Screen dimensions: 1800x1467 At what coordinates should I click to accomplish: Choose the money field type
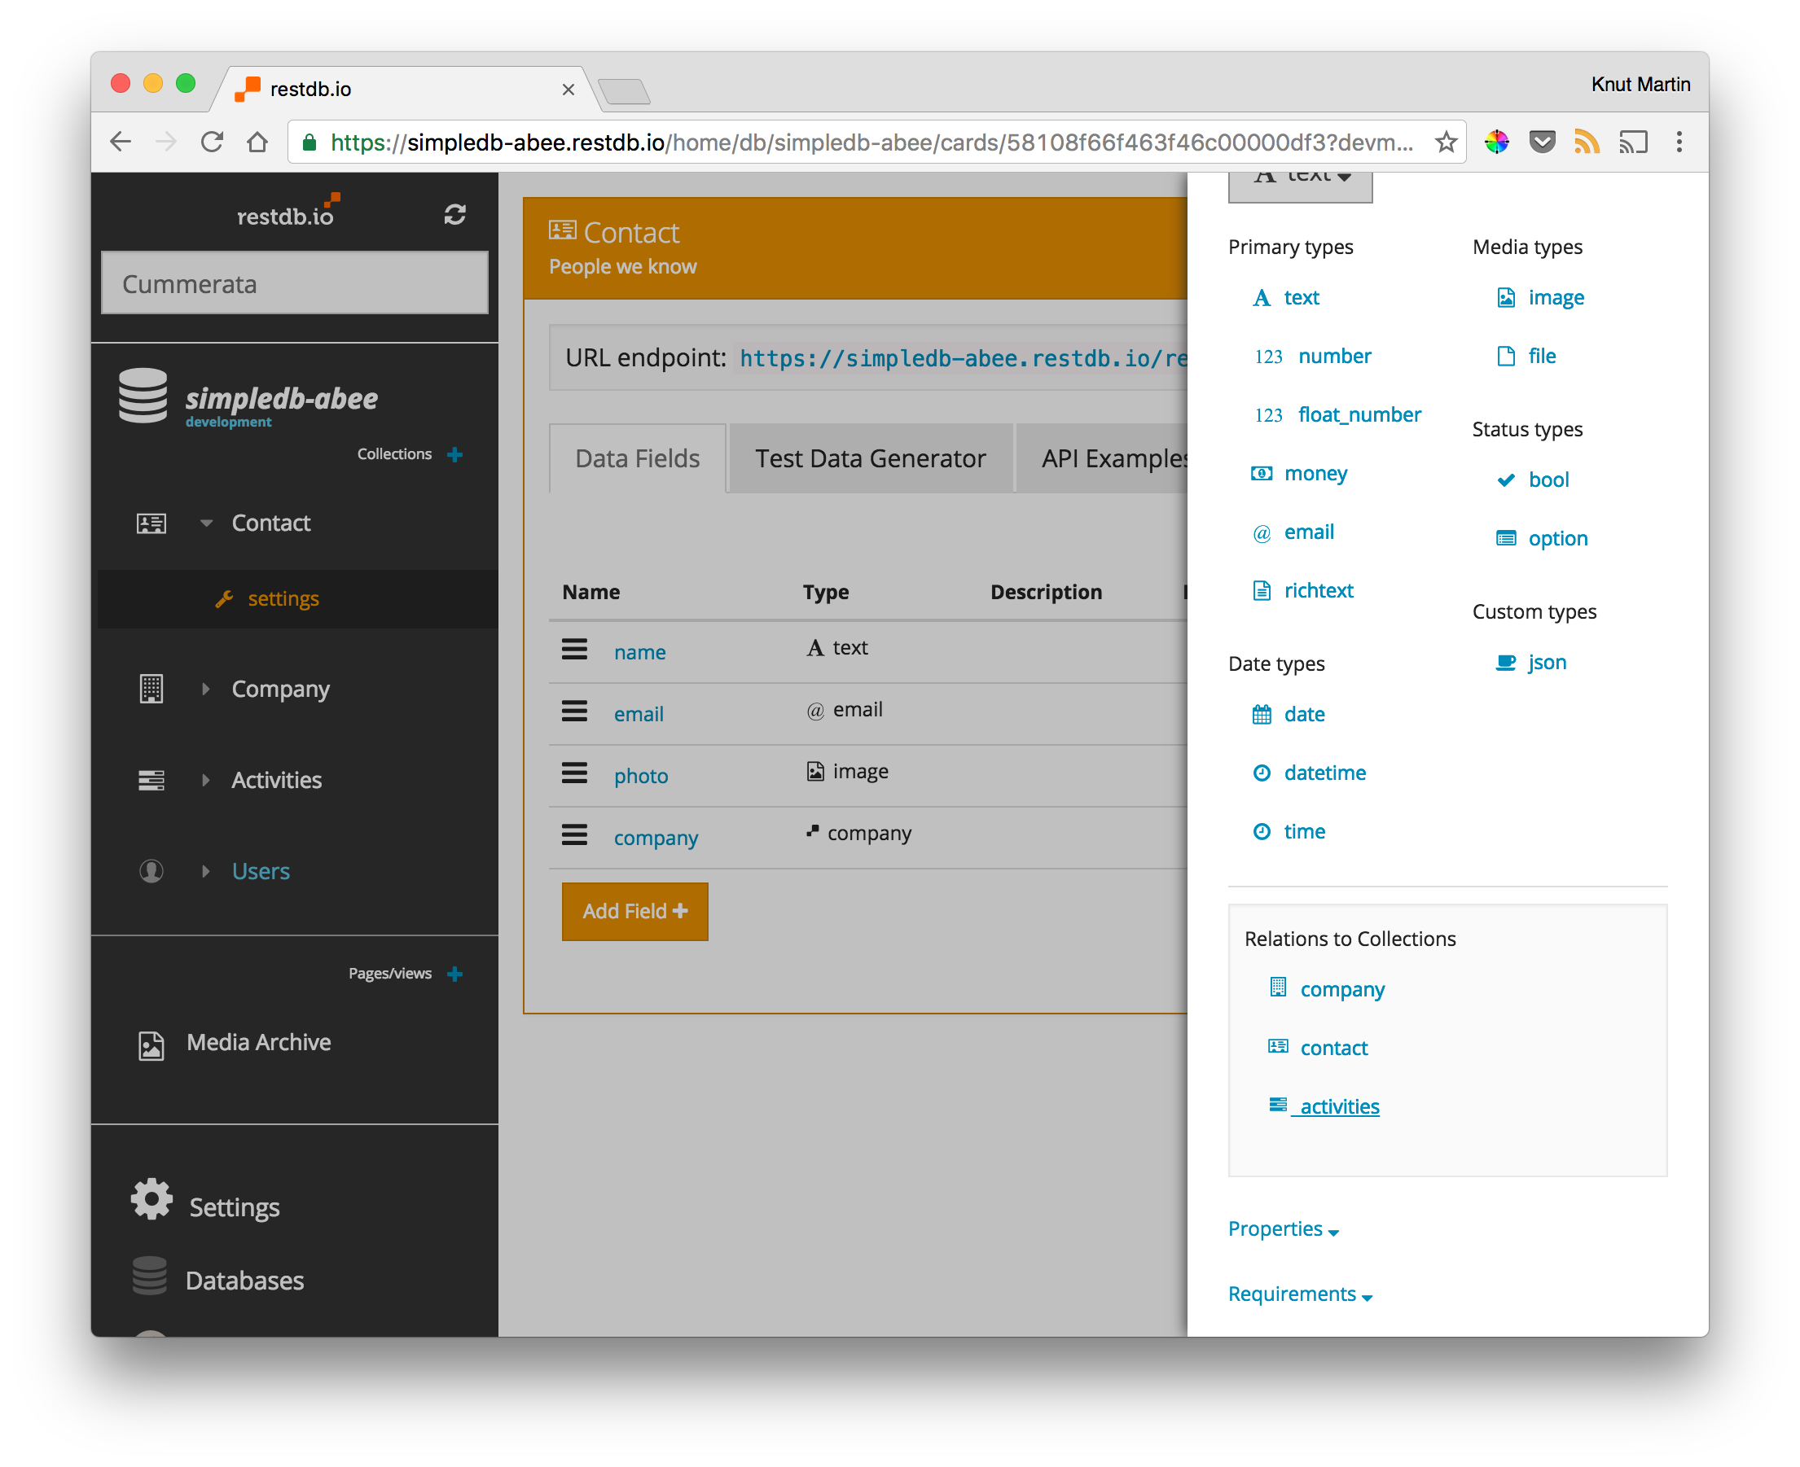pyautogui.click(x=1315, y=473)
